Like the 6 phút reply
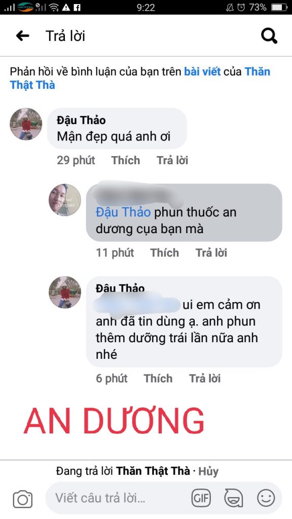 (158, 378)
